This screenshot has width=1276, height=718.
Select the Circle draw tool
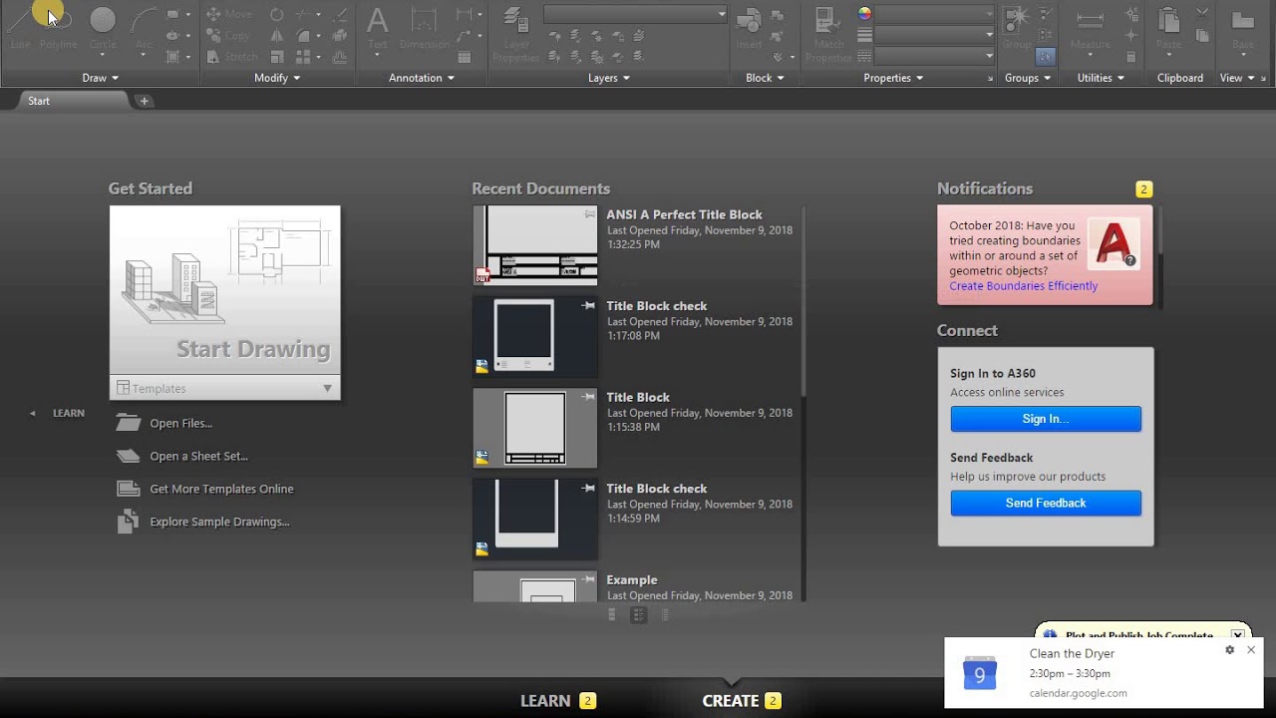[103, 26]
